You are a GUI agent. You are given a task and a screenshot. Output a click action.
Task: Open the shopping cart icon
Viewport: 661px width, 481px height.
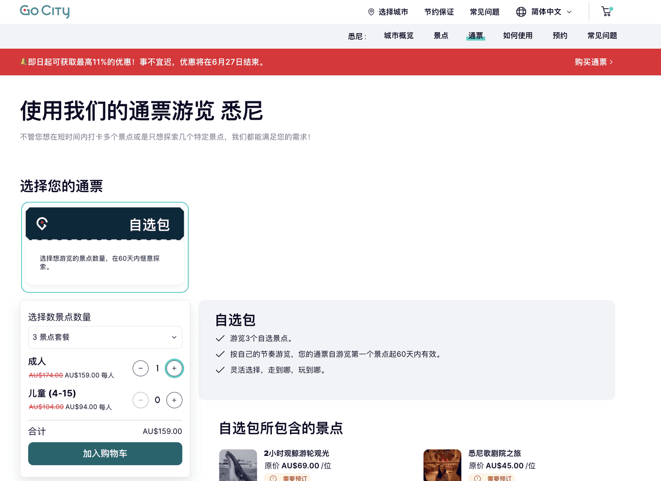607,11
